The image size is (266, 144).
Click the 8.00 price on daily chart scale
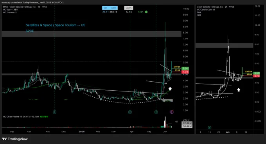click(x=185, y=33)
